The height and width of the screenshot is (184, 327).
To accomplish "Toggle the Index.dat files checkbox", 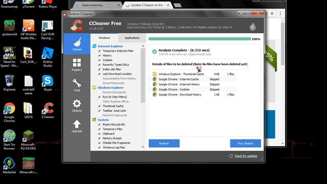I will pyautogui.click(x=99, y=70).
